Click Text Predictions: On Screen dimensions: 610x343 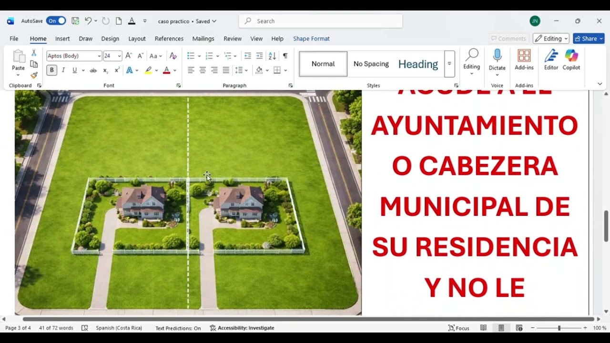click(178, 328)
